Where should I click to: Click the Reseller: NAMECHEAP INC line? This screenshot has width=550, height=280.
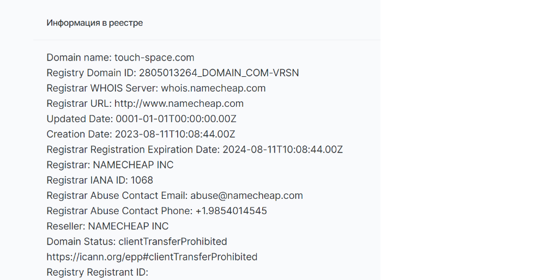click(108, 227)
